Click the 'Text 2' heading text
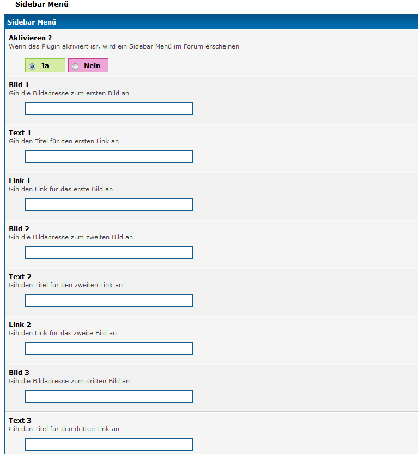This screenshot has width=418, height=454. (20, 276)
